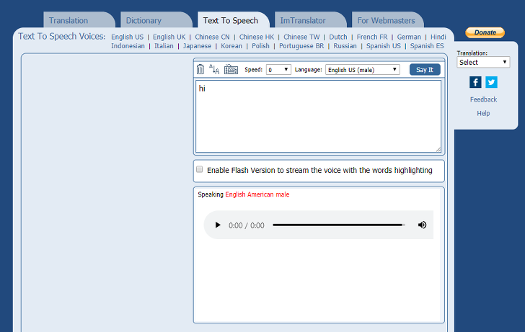Choose the Indonesian voice link
The width and height of the screenshot is (525, 332).
(128, 46)
